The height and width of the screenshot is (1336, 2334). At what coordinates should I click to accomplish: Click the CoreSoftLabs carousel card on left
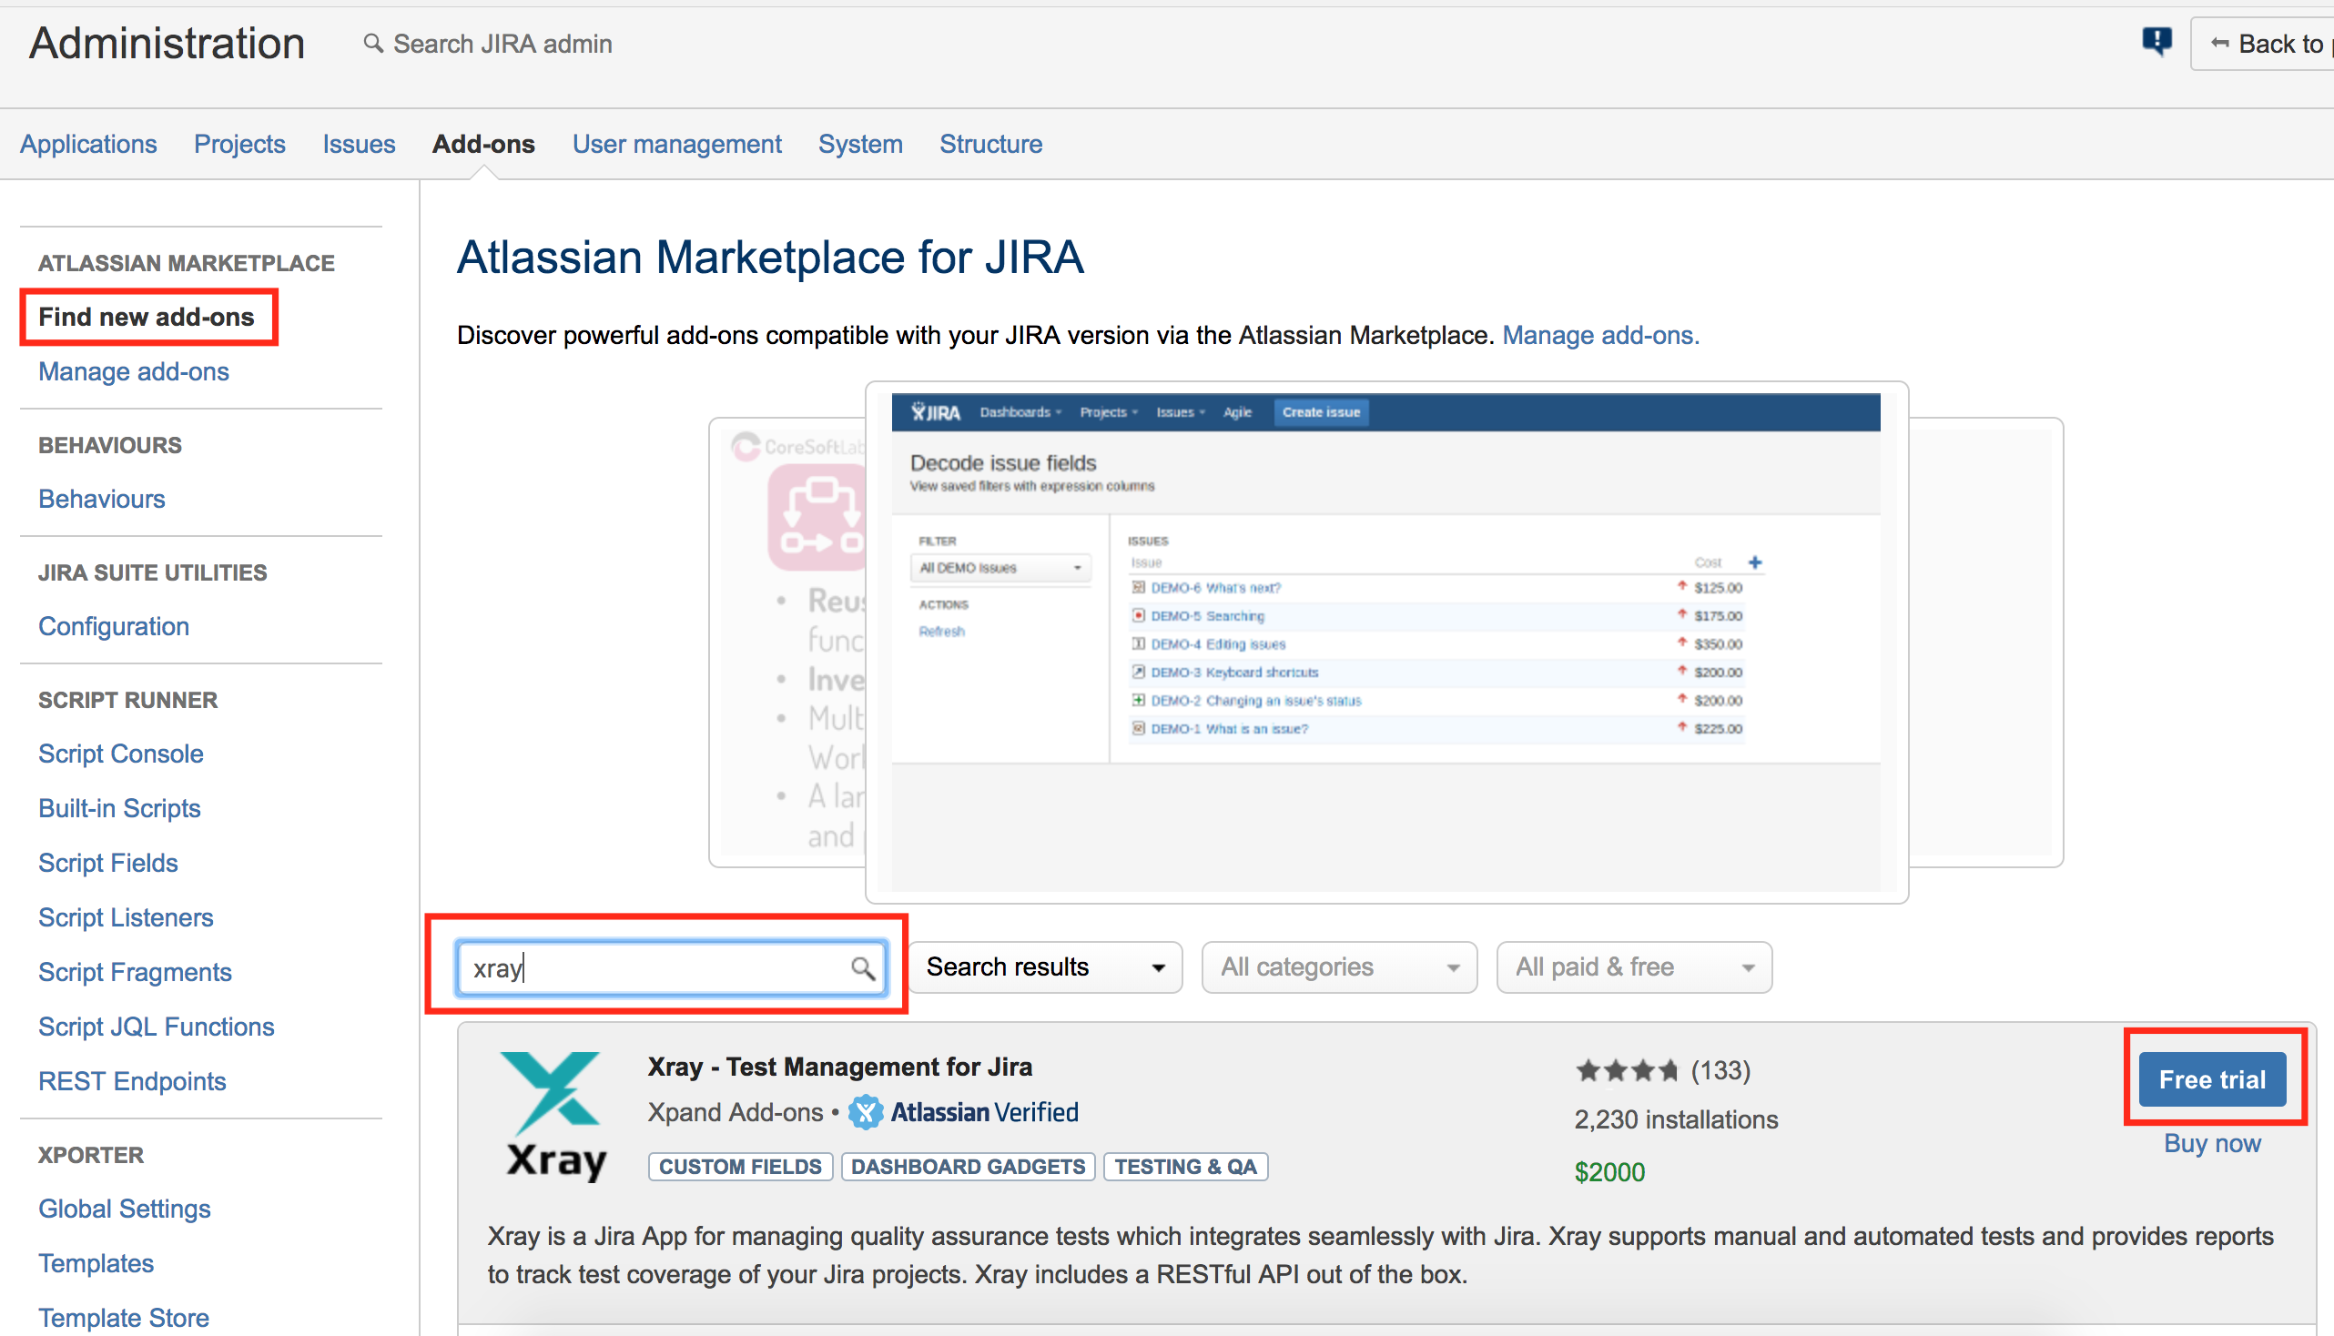tap(787, 643)
